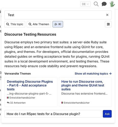Follow the Show all matching topics link
The height and width of the screenshot is (127, 118).
point(93,74)
